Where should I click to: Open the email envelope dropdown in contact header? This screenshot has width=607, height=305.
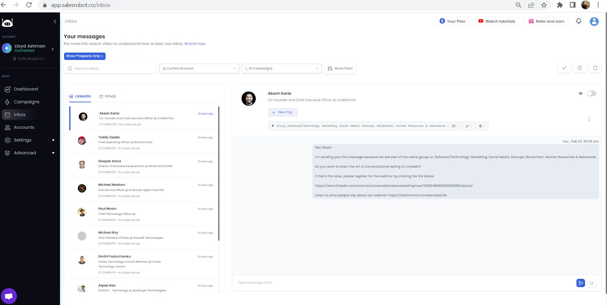tap(455, 126)
